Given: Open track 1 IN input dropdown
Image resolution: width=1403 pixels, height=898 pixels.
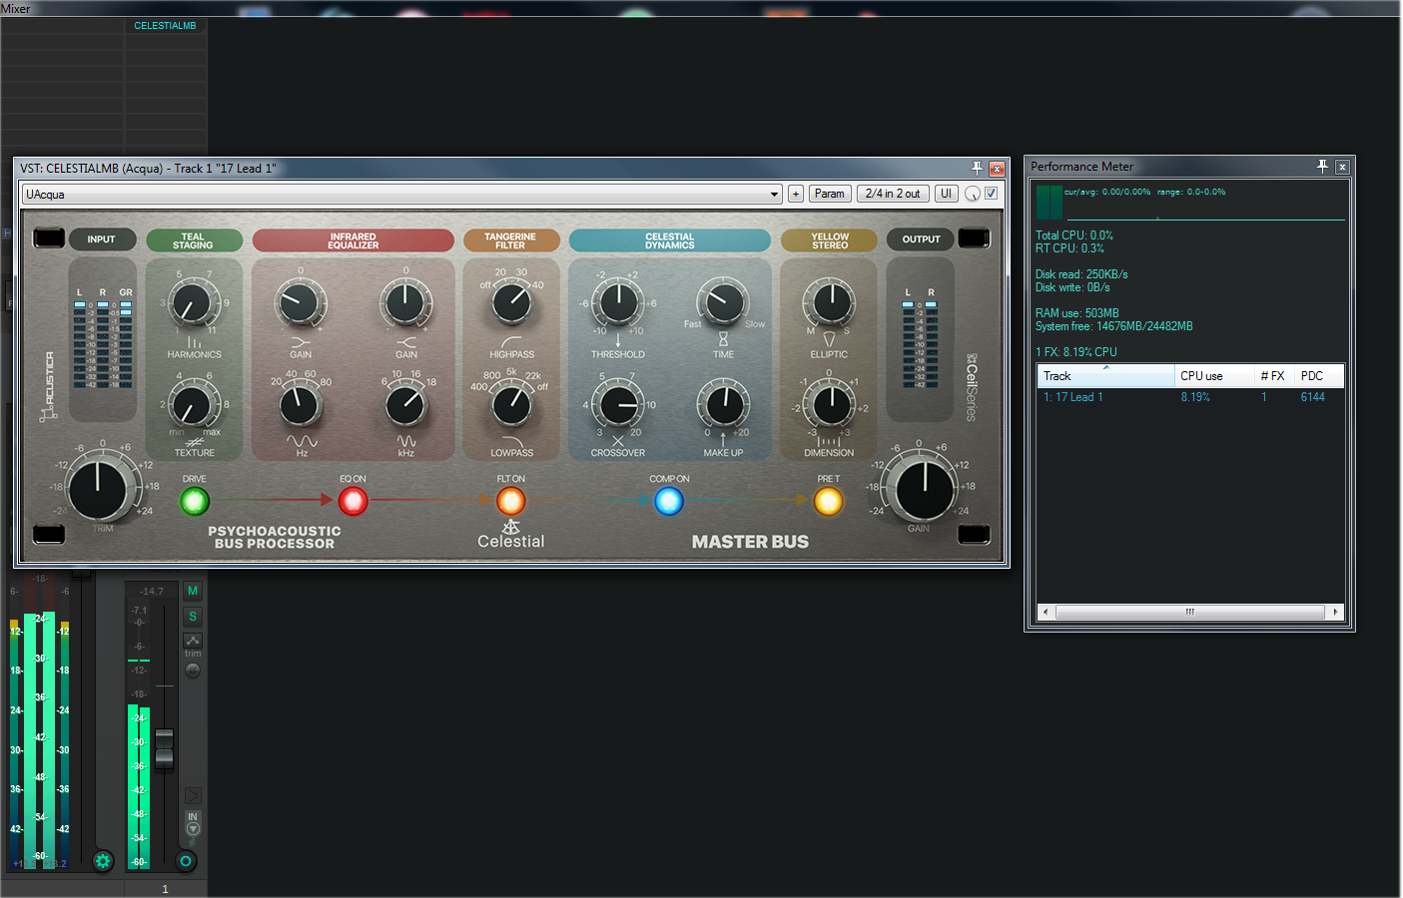Looking at the screenshot, I should coord(193,823).
